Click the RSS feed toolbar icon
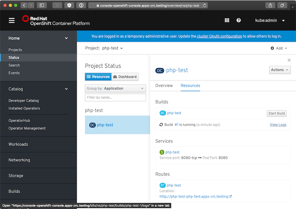Viewport: 296px width, 209px height. click(57, 5)
